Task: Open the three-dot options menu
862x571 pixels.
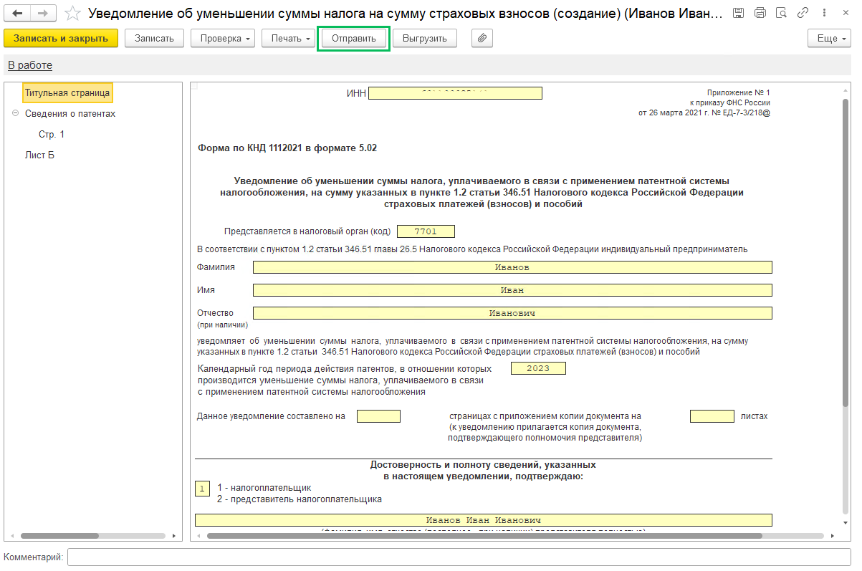Action: [x=825, y=14]
